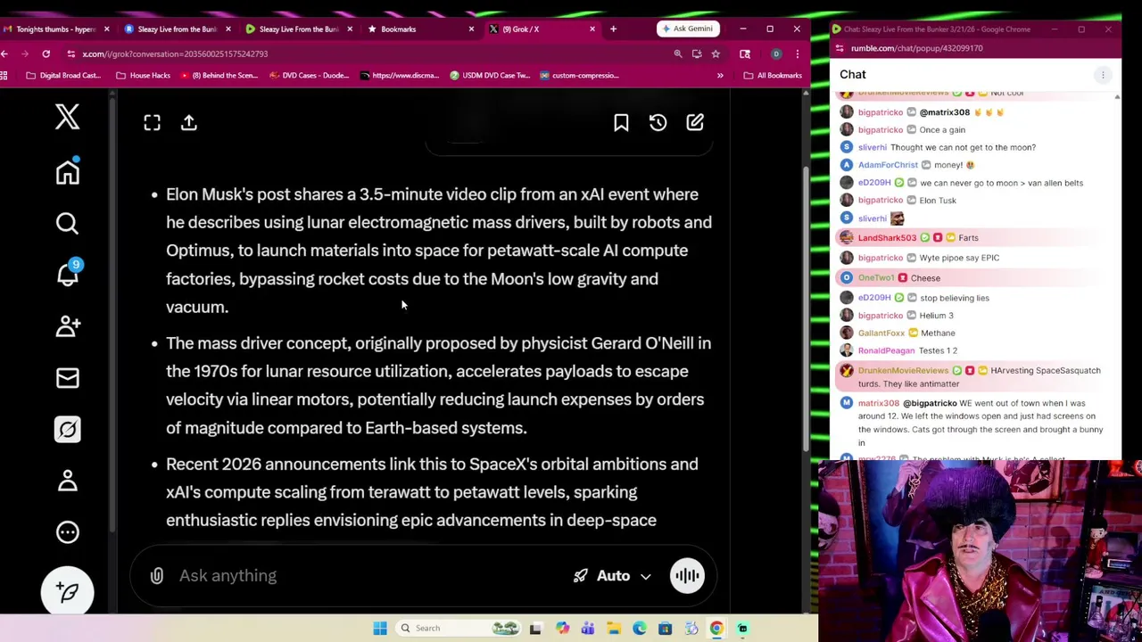Open the X logo home link
Viewport: 1142px width, 642px height.
[67, 117]
